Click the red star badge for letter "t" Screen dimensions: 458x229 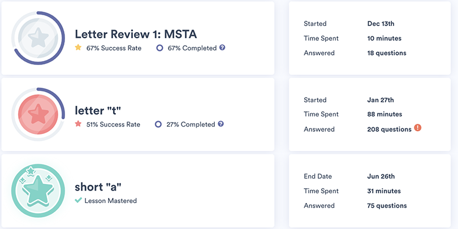[38, 114]
